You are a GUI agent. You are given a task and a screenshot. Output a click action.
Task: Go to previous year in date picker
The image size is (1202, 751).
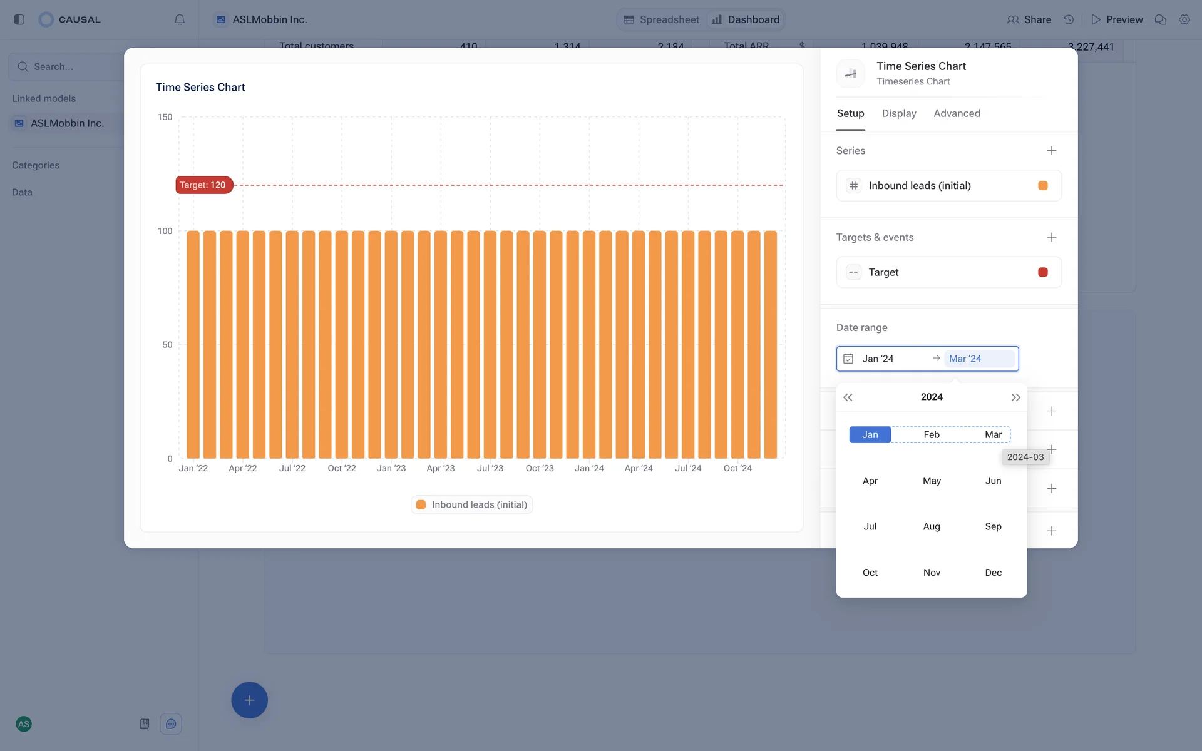pos(848,397)
